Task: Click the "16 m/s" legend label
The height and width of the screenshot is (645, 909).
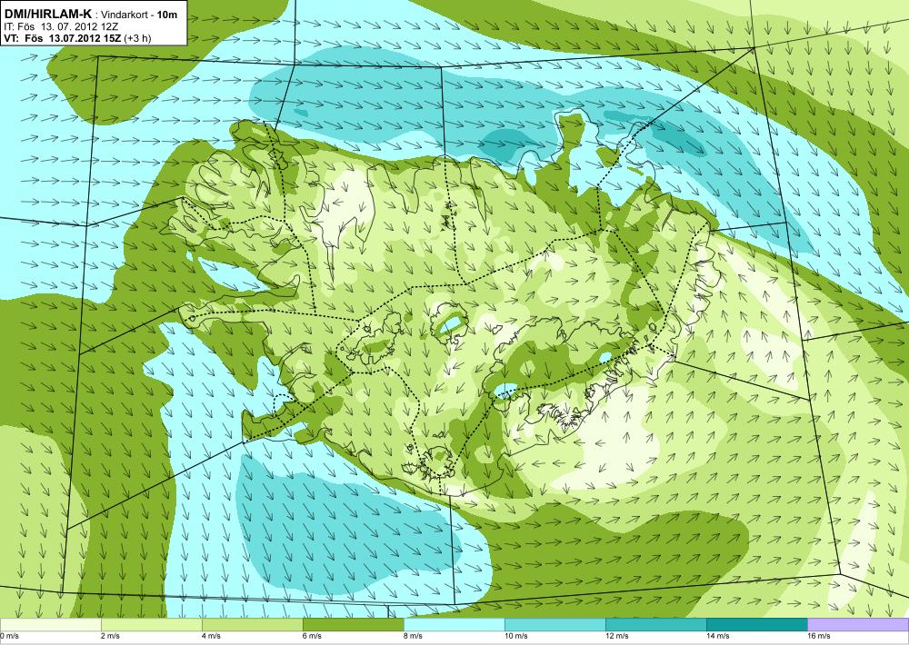Action: click(x=819, y=636)
